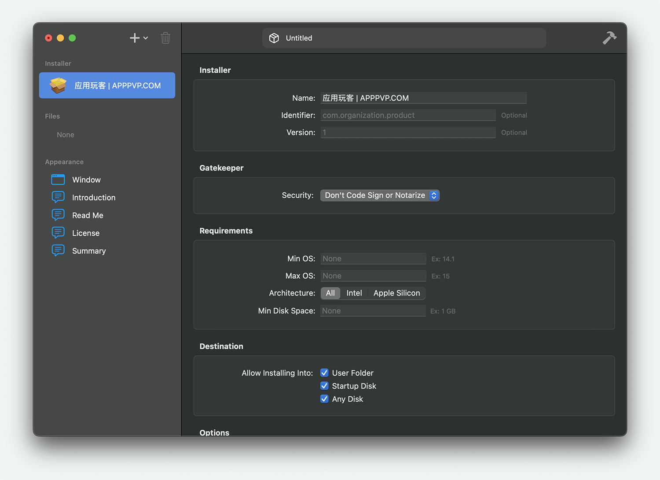Select Intel architecture segment

tap(354, 293)
